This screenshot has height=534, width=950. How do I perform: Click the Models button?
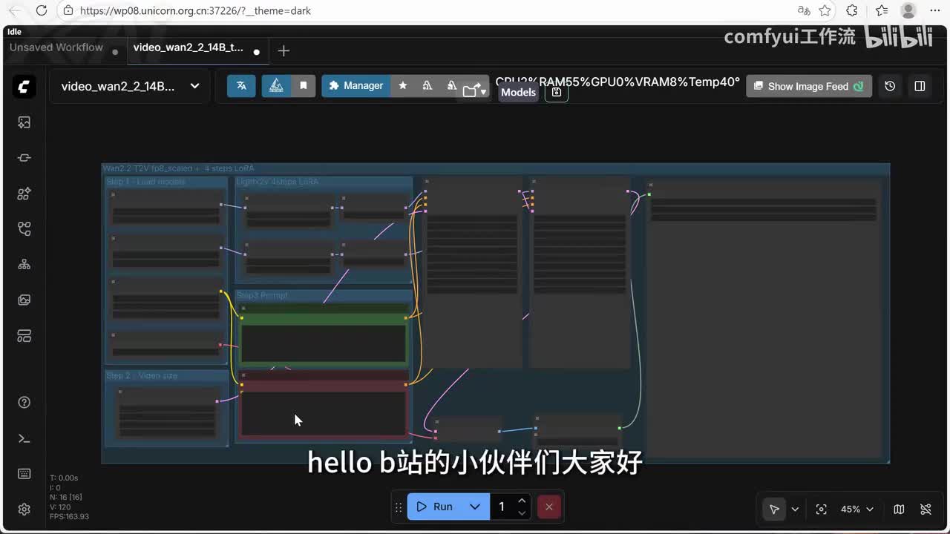(518, 92)
